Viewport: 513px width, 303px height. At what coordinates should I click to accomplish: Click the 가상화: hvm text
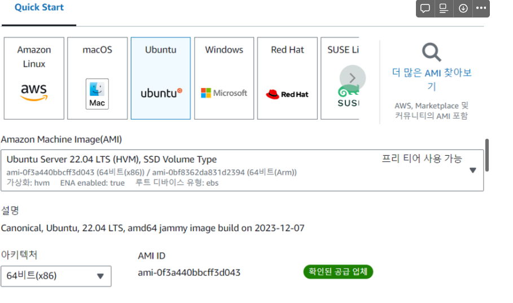28,183
